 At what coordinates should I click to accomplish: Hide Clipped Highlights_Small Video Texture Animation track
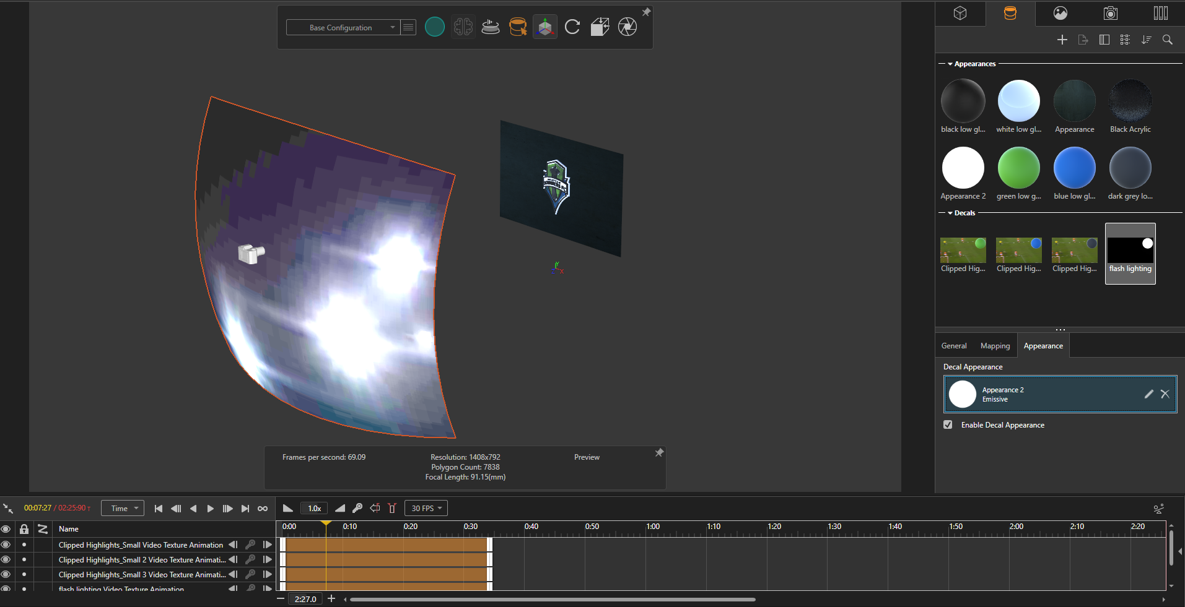pyautogui.click(x=6, y=545)
